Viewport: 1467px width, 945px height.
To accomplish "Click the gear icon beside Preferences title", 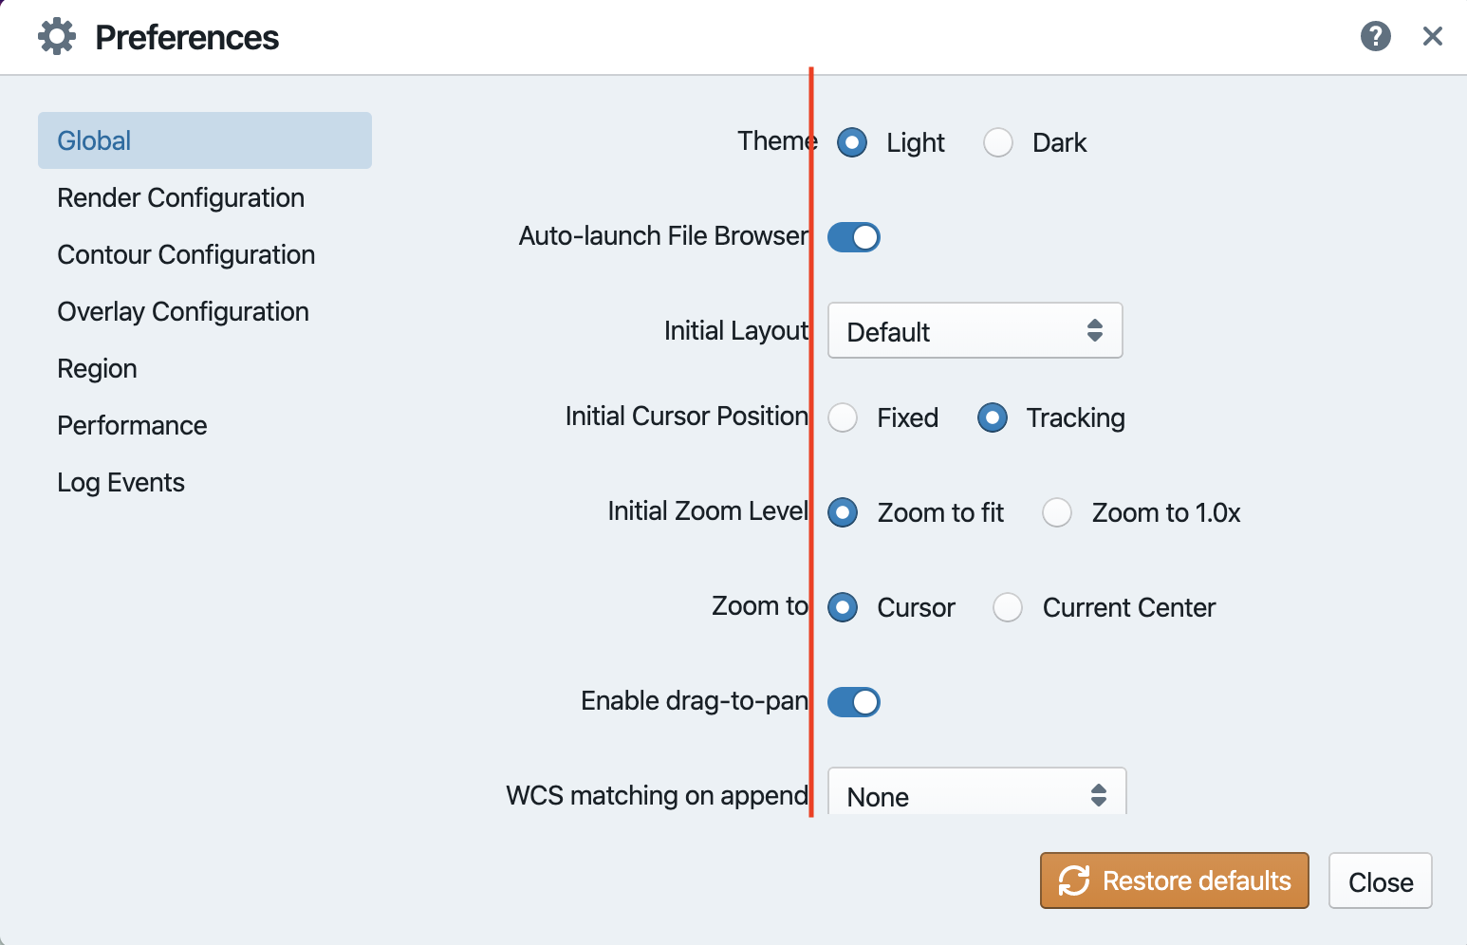I will click(x=56, y=35).
